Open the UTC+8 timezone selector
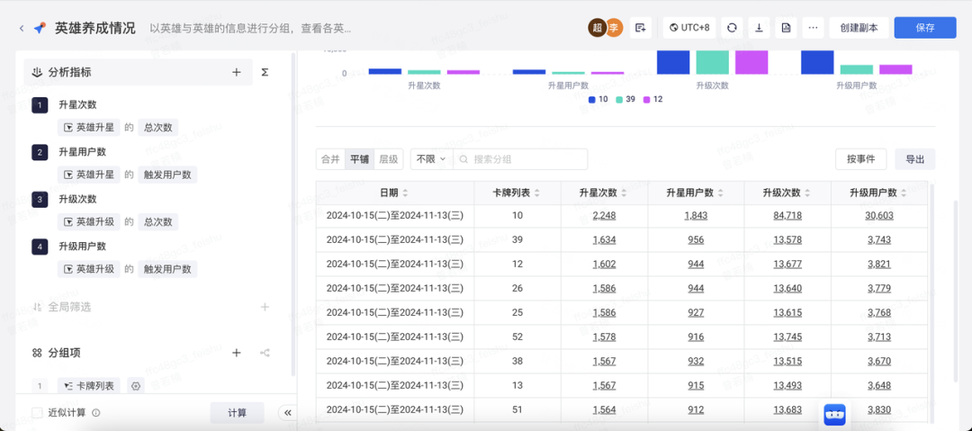This screenshot has width=972, height=431. pyautogui.click(x=689, y=28)
